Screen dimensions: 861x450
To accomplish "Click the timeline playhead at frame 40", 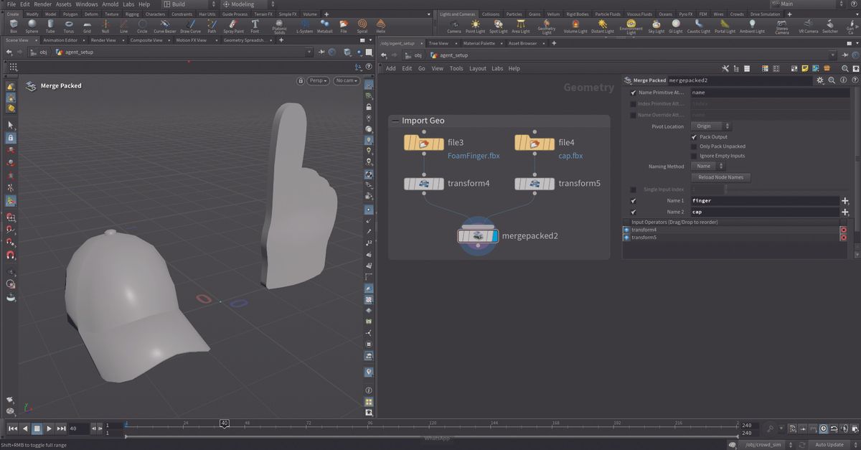I will pyautogui.click(x=224, y=423).
